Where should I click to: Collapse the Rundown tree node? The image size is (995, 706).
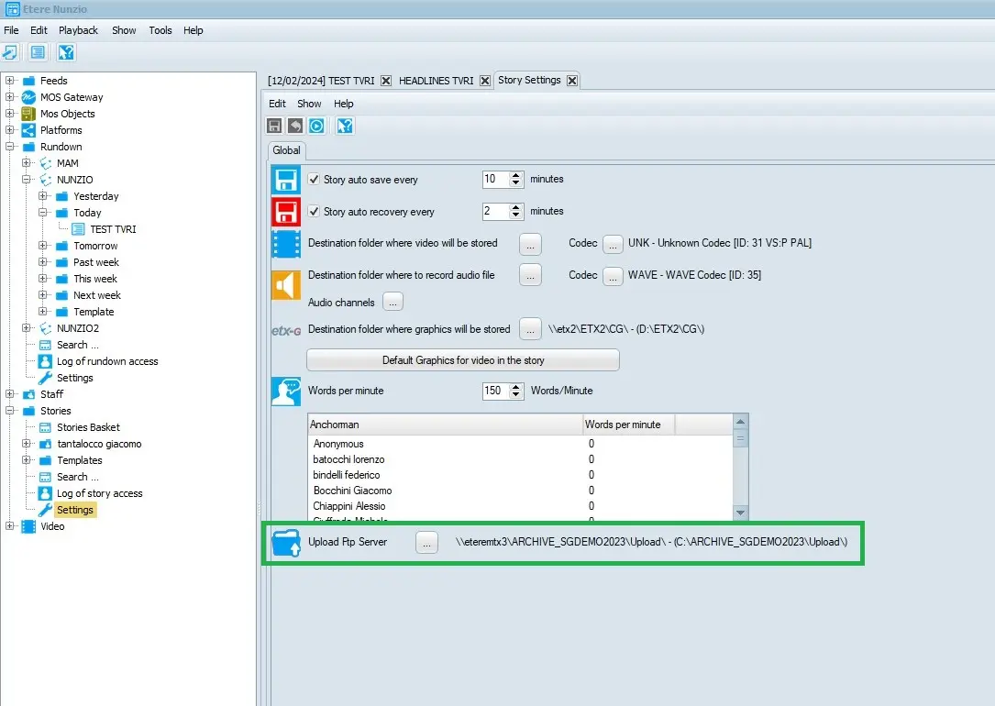coord(10,147)
